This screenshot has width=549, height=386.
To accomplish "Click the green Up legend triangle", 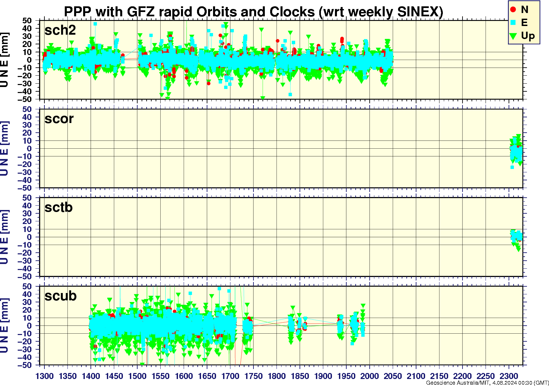I will coord(513,36).
